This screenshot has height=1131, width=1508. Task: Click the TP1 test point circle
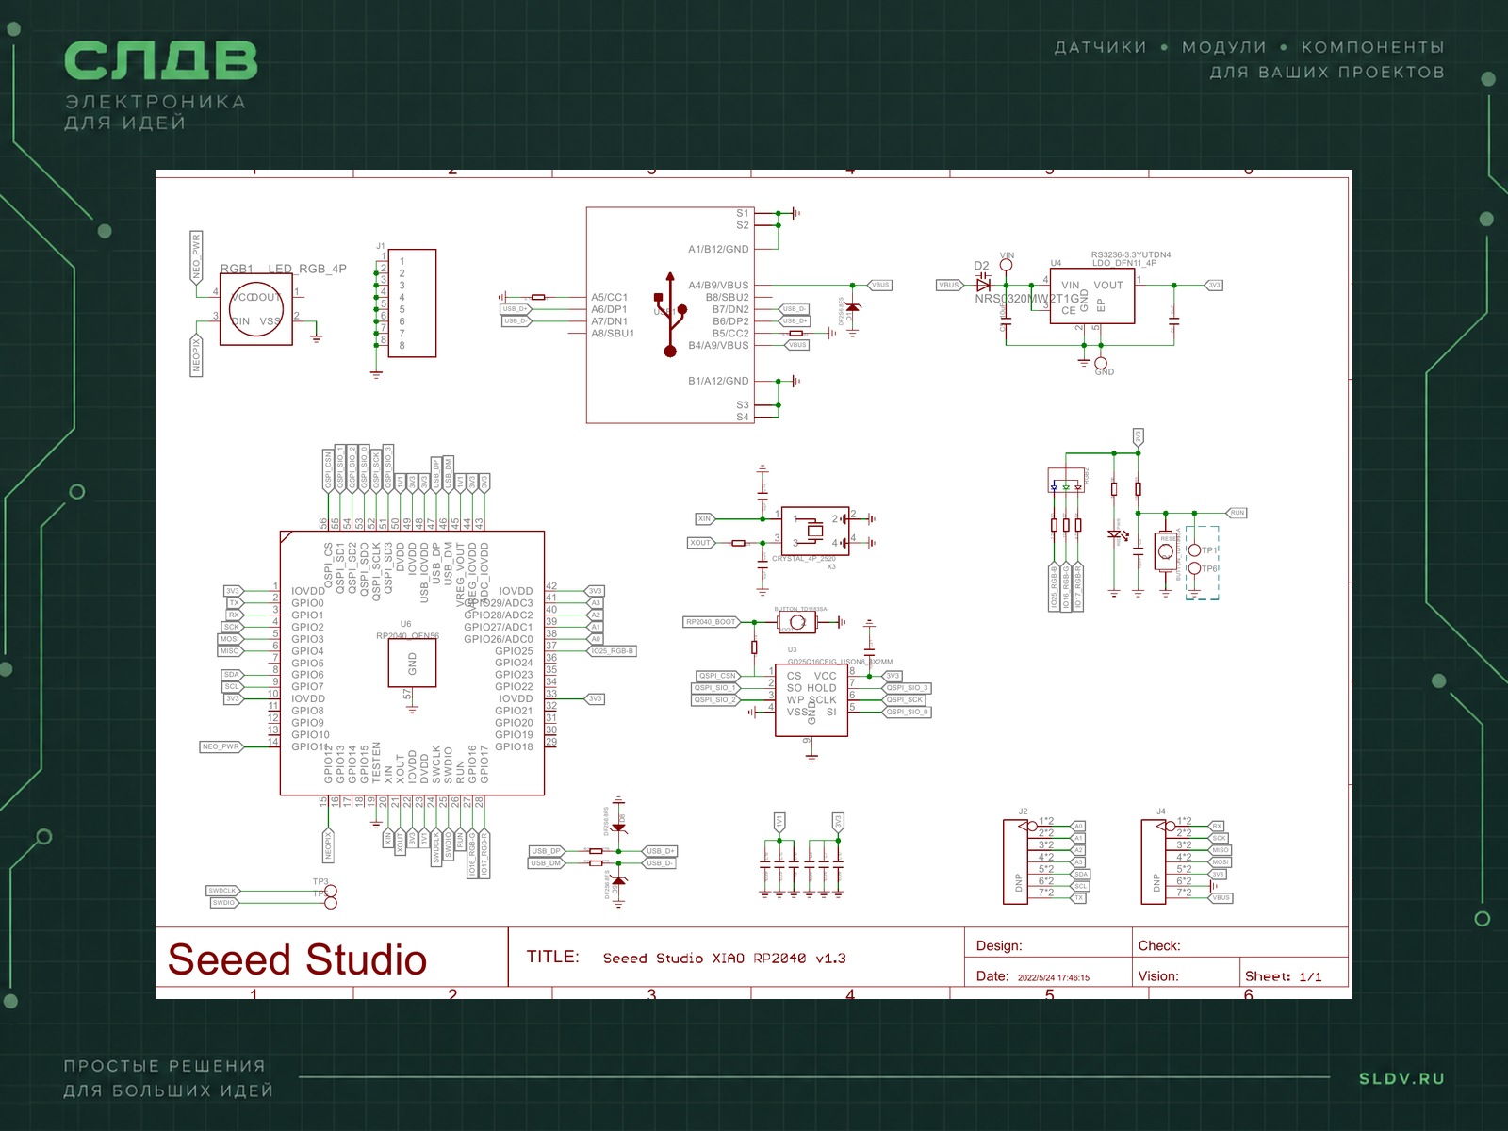(x=1194, y=549)
